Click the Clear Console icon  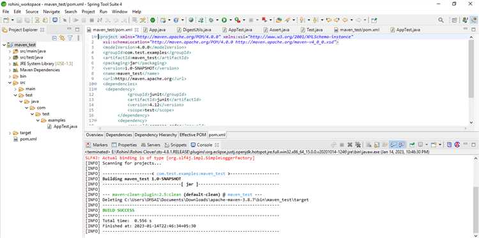coord(369,145)
